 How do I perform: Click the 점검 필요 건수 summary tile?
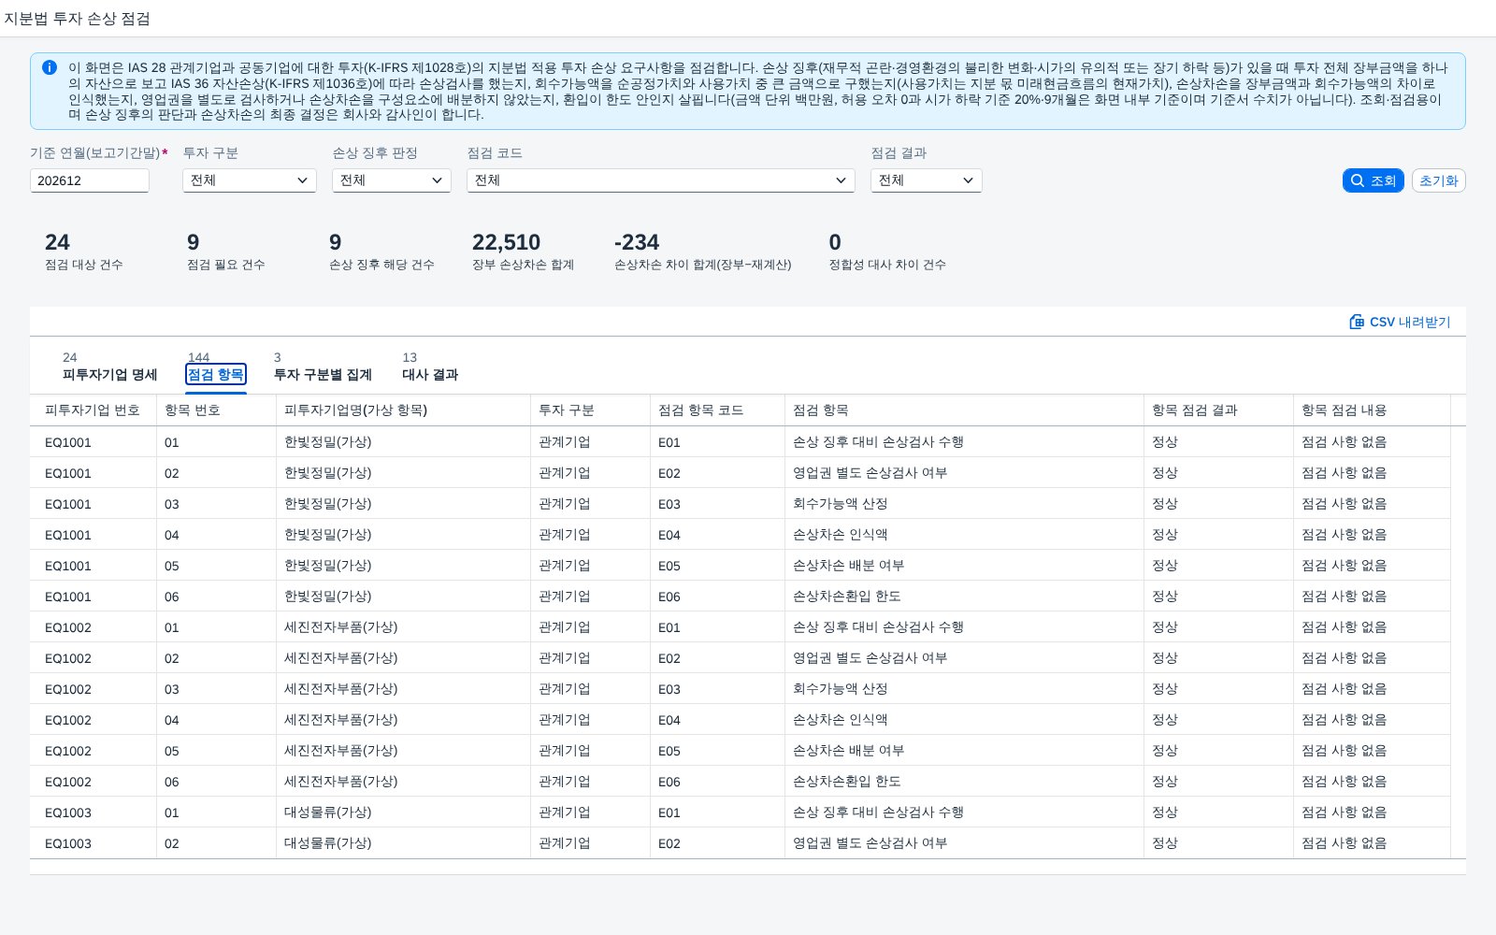(226, 252)
